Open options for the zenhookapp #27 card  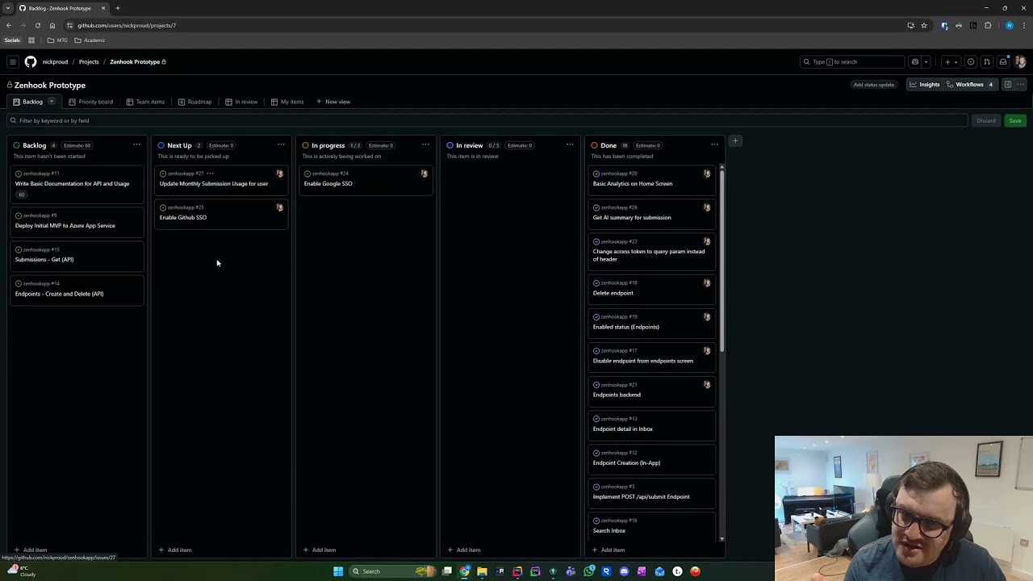click(x=211, y=173)
